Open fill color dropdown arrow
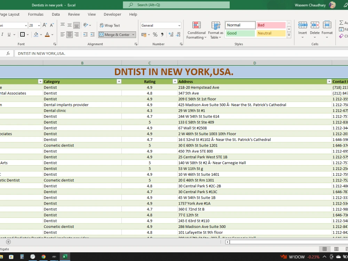 point(41,34)
